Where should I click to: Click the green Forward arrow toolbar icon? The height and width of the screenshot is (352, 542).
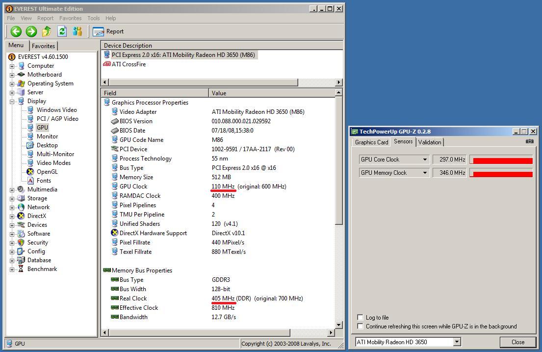tap(31, 31)
